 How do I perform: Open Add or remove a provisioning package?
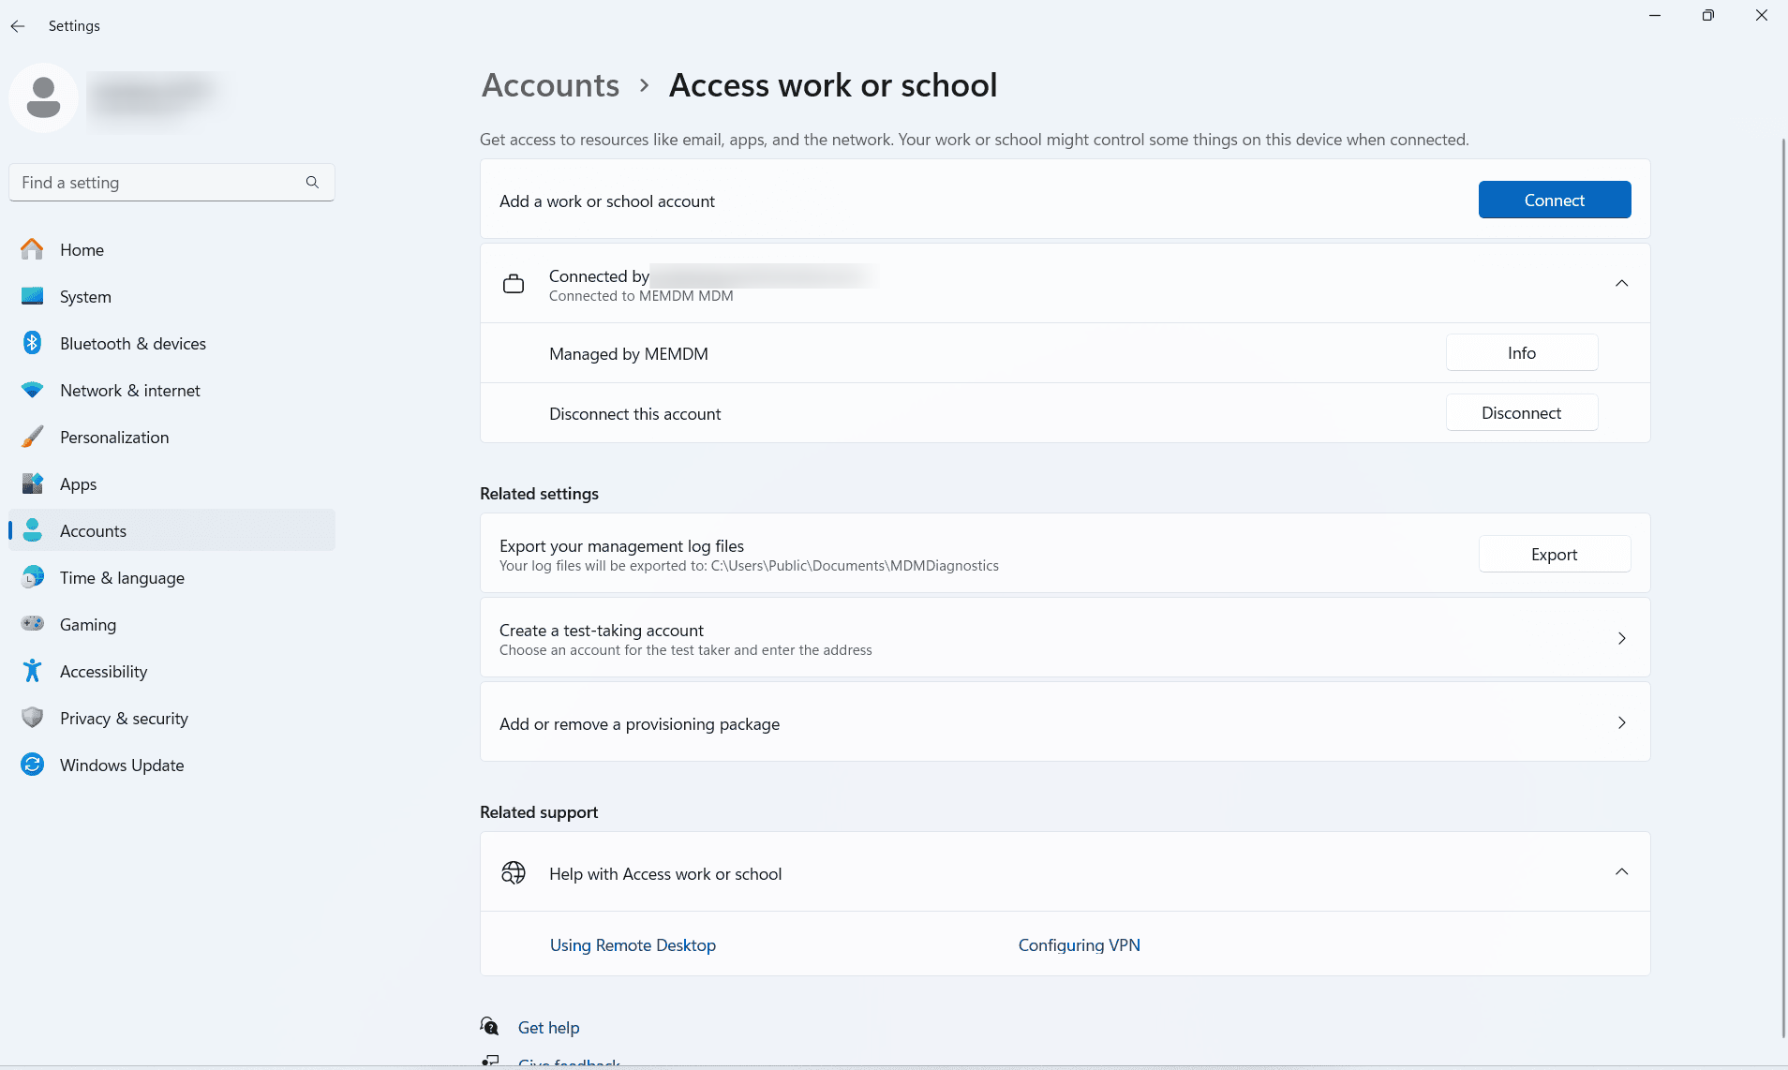click(1065, 722)
